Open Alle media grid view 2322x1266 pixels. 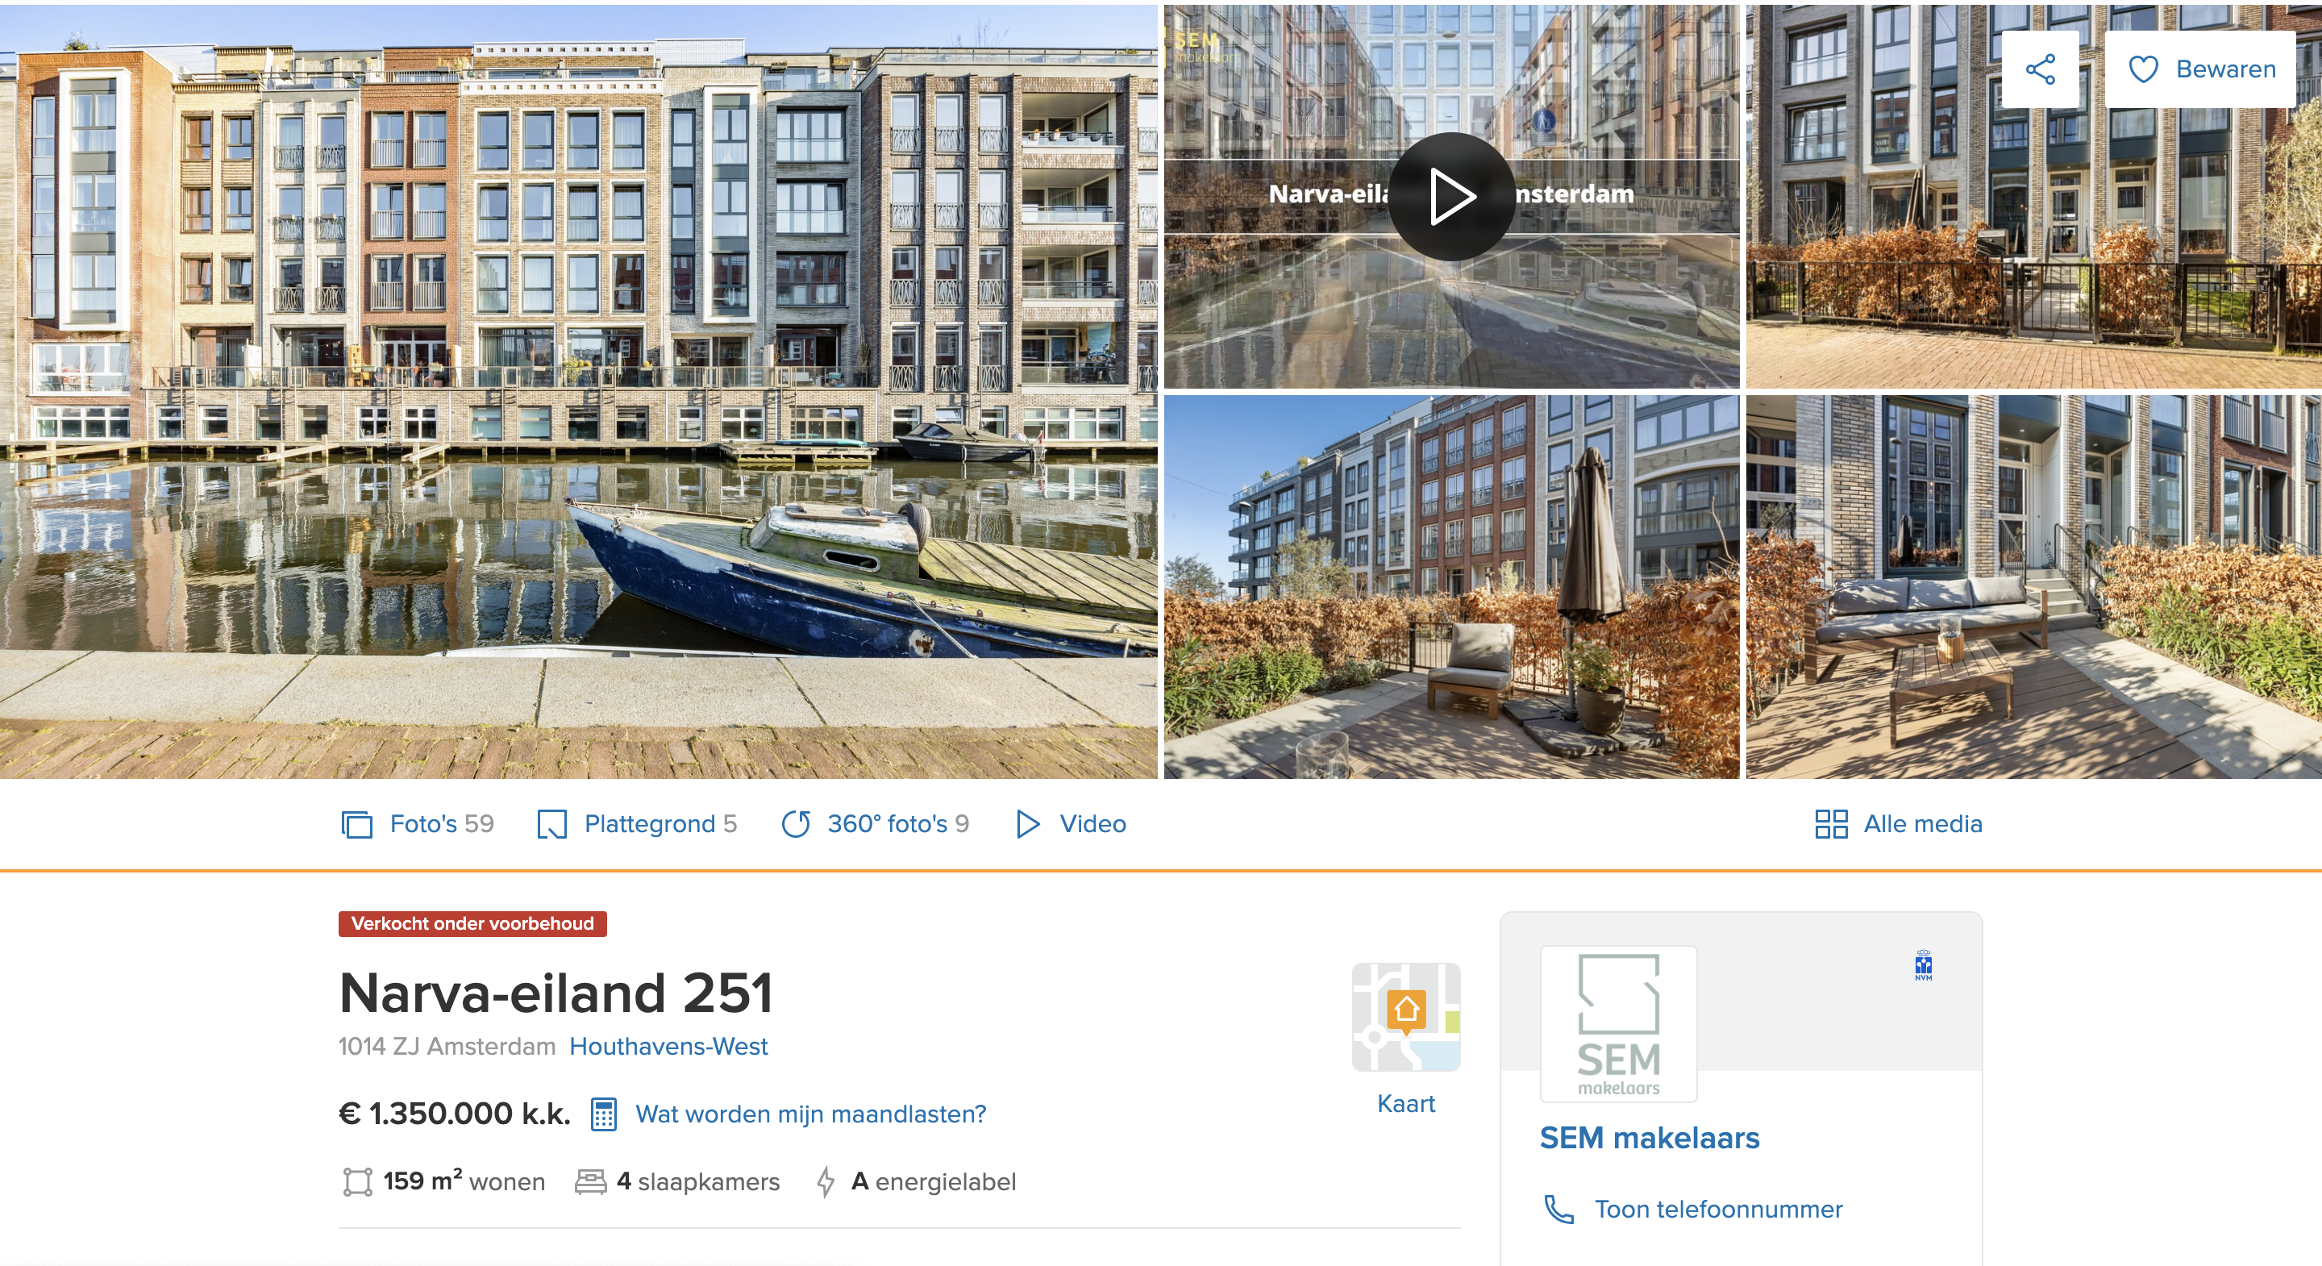click(1899, 823)
